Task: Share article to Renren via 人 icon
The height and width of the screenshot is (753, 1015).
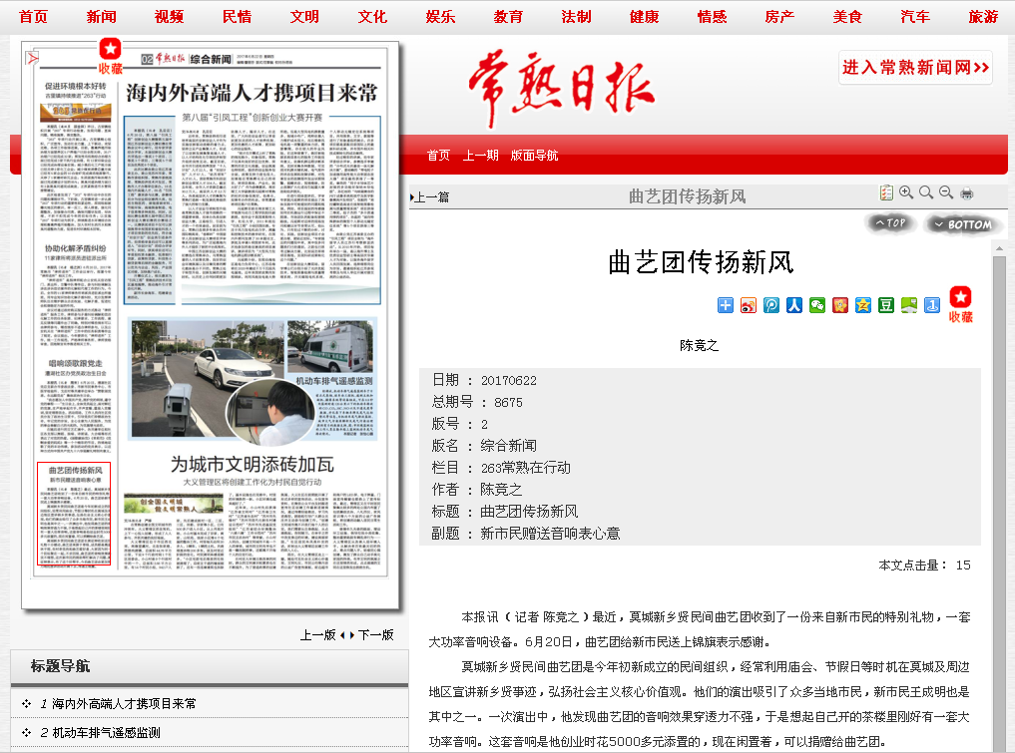Action: tap(794, 305)
